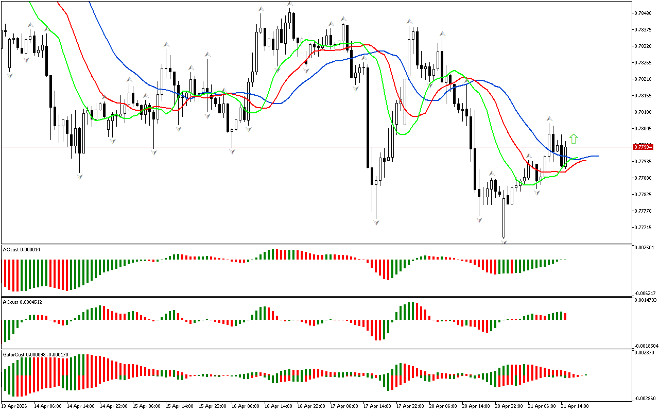Click the green Alligator lips line's right tip
Screen dimensions: 659x412
coord(578,159)
